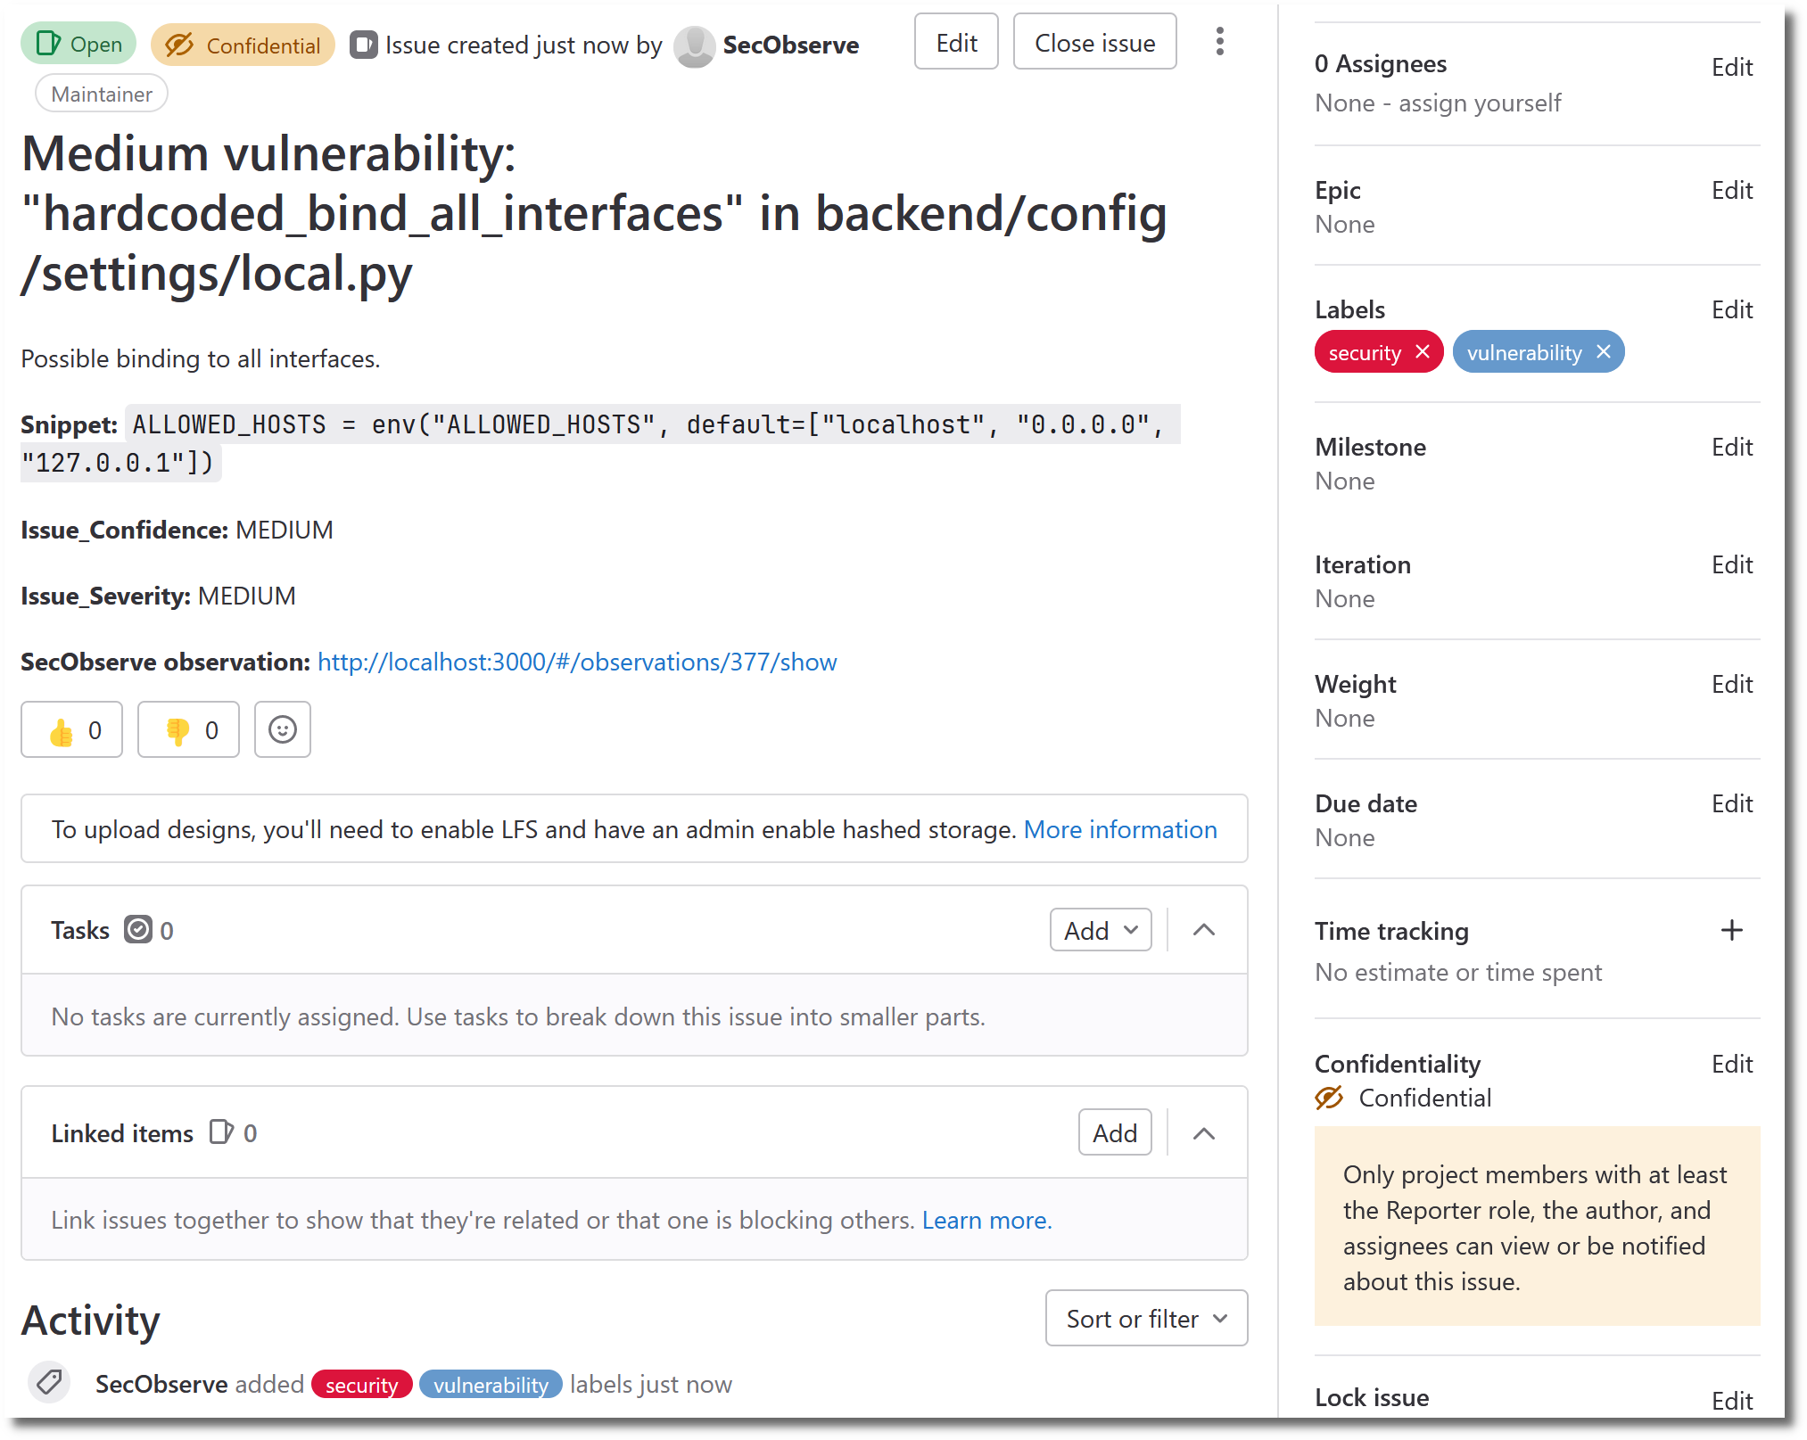This screenshot has width=1807, height=1440.
Task: Add a time tracking estimate via plus icon
Action: point(1731,930)
